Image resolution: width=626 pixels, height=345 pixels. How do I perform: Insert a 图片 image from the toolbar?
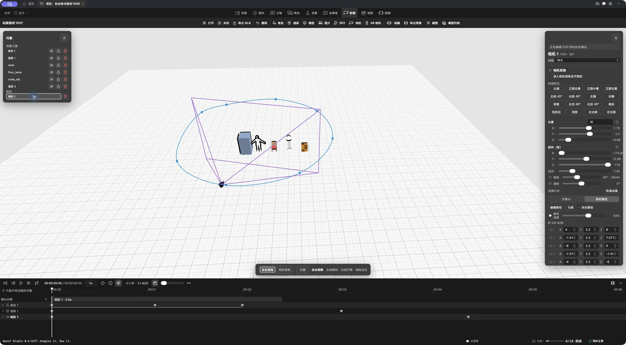[x=324, y=23]
